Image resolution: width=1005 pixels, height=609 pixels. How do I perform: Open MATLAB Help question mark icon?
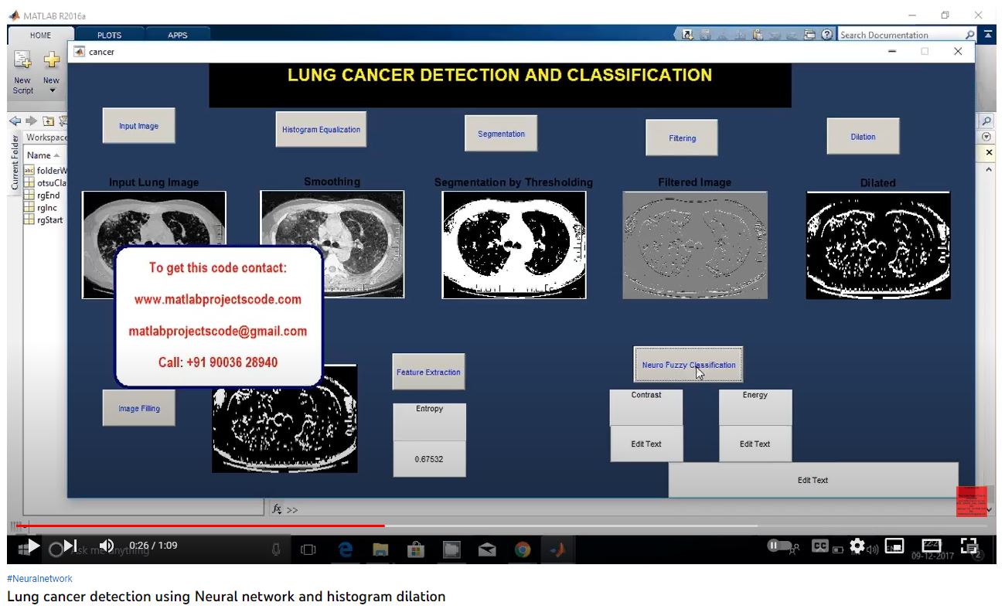pyautogui.click(x=827, y=35)
